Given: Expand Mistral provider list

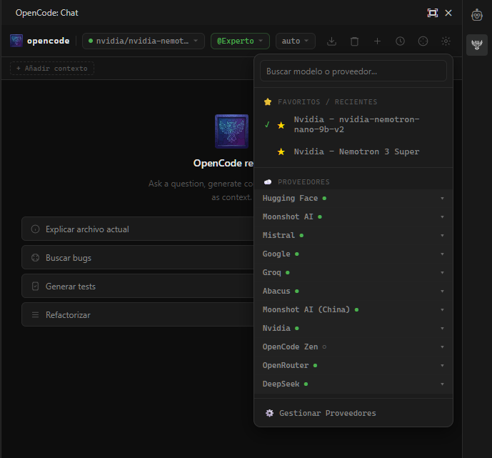Looking at the screenshot, I should click(x=353, y=236).
